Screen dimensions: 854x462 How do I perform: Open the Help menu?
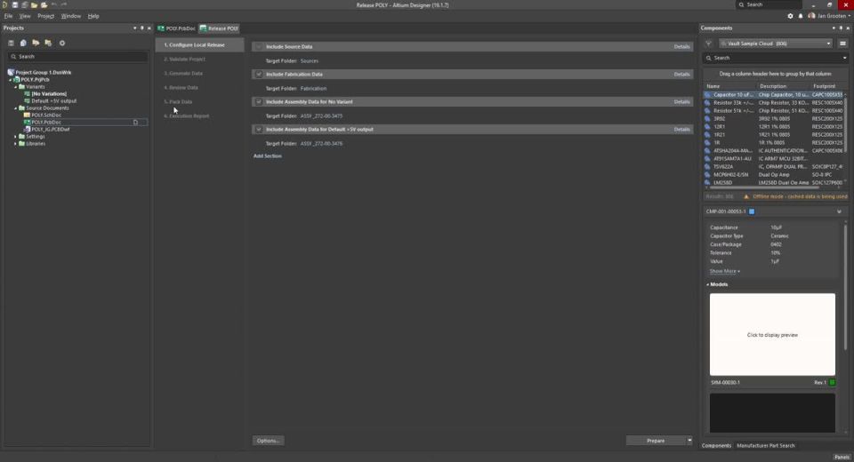pos(93,16)
